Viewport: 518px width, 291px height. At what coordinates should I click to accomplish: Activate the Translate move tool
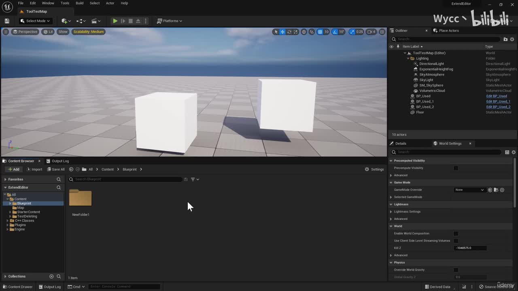click(x=282, y=32)
